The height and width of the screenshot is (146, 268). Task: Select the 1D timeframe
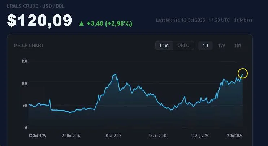(205, 46)
